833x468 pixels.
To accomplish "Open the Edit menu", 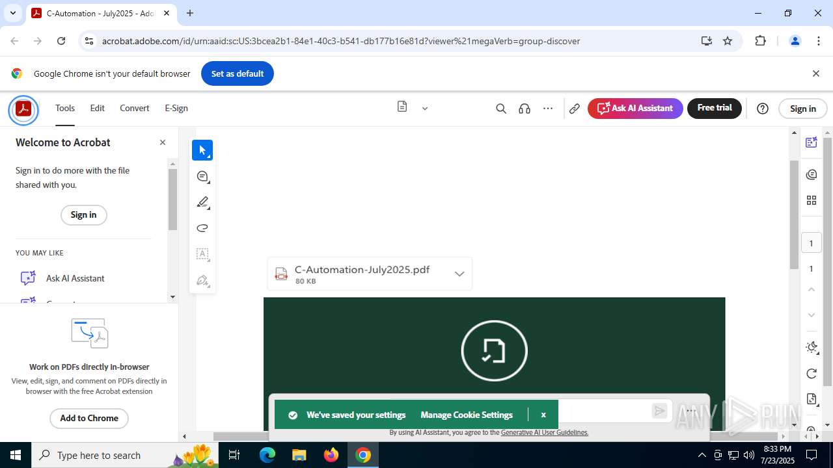I will (97, 108).
